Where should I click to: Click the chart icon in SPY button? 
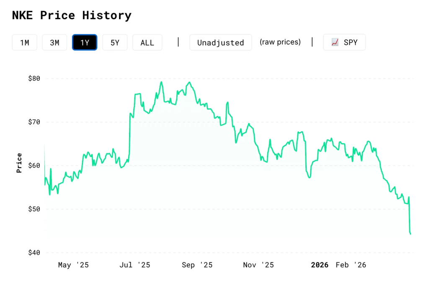[335, 42]
